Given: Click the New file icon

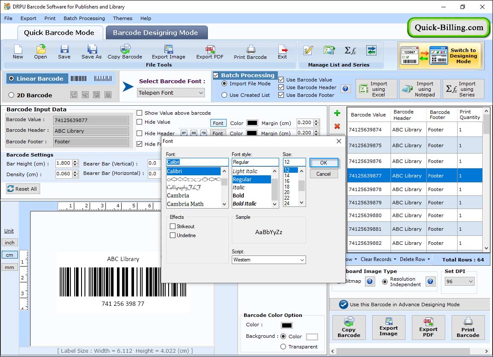Looking at the screenshot, I should pyautogui.click(x=18, y=52).
